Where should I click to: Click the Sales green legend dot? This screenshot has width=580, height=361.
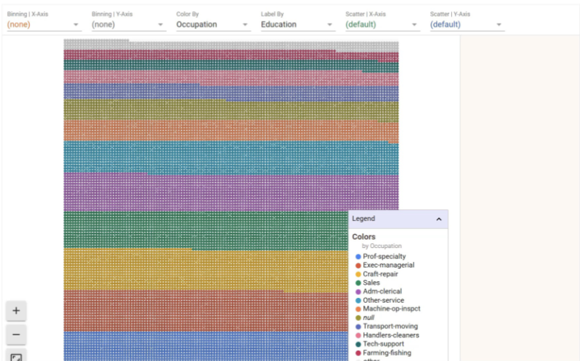358,283
